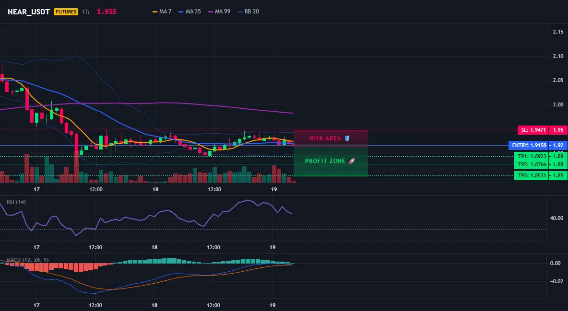Click the RISK AREA shield icon
The height and width of the screenshot is (311, 568).
[347, 138]
